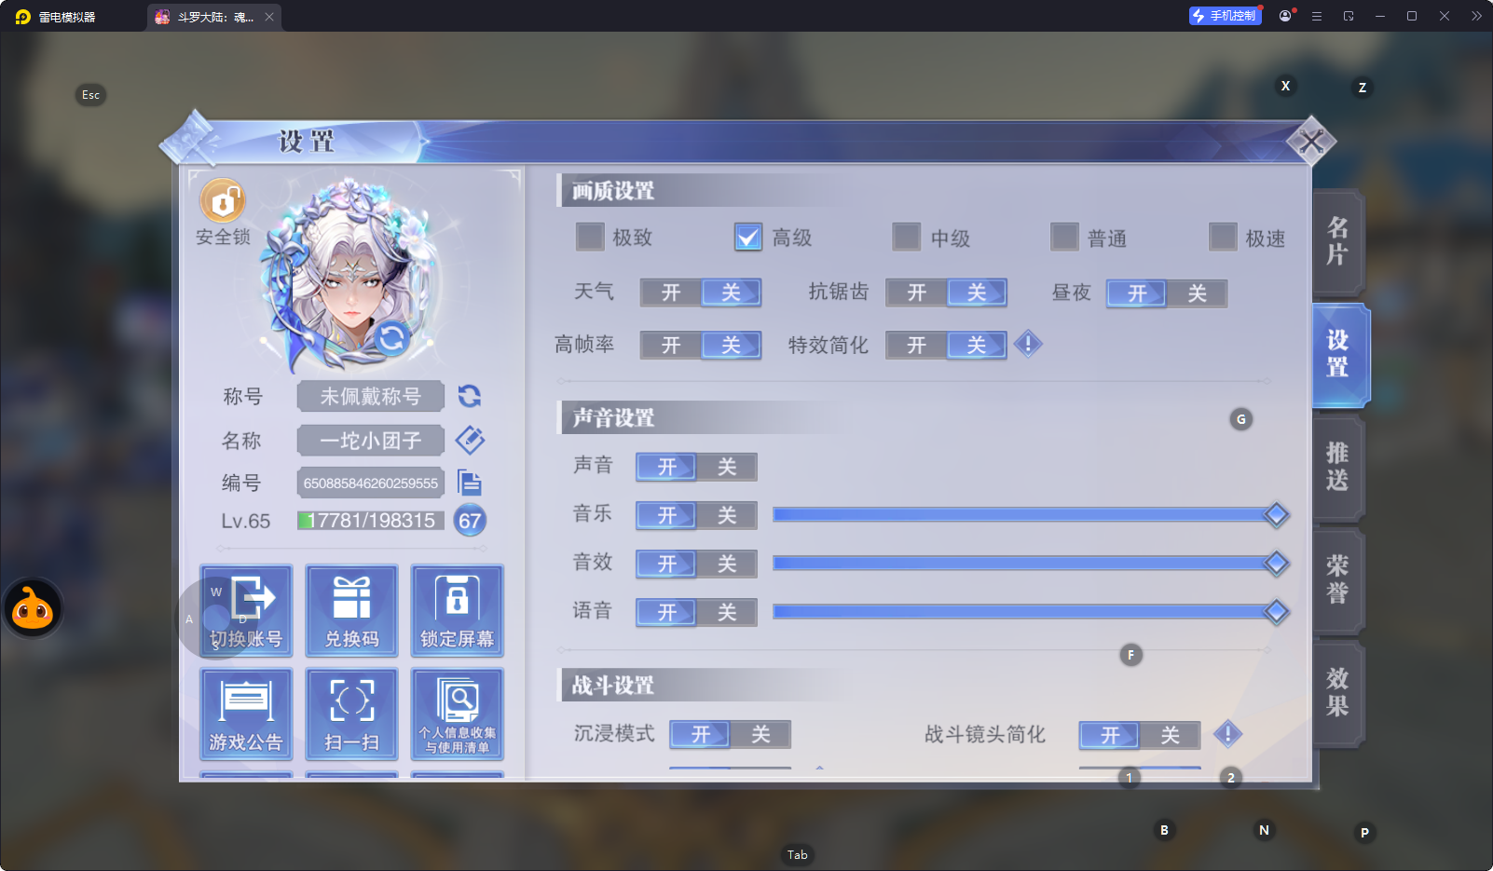This screenshot has height=871, width=1493.
Task: Turn sound effects (音效) off
Action: tap(727, 564)
